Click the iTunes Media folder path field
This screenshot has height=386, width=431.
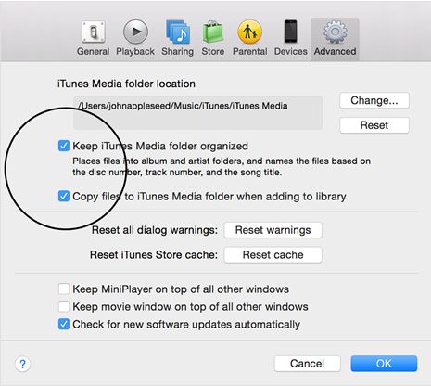[197, 112]
